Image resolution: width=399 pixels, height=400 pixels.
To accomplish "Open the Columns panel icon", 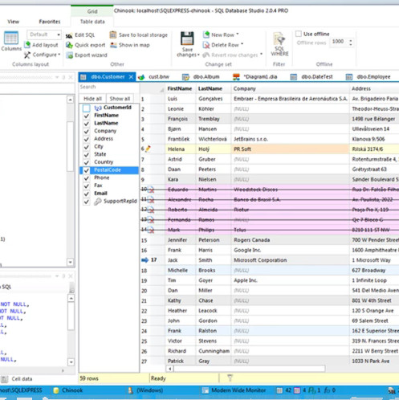I will pyautogui.click(x=11, y=38).
